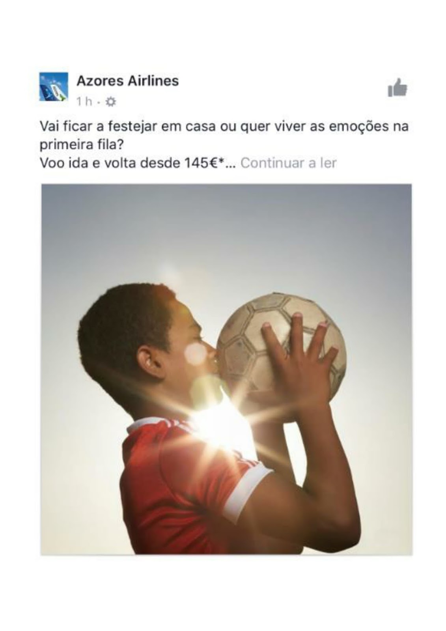Click the "1 h" post timestamp

pyautogui.click(x=84, y=102)
